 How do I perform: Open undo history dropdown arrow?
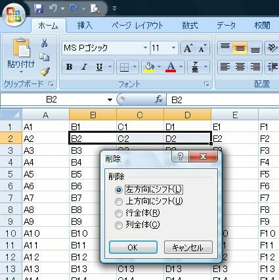[62, 9]
